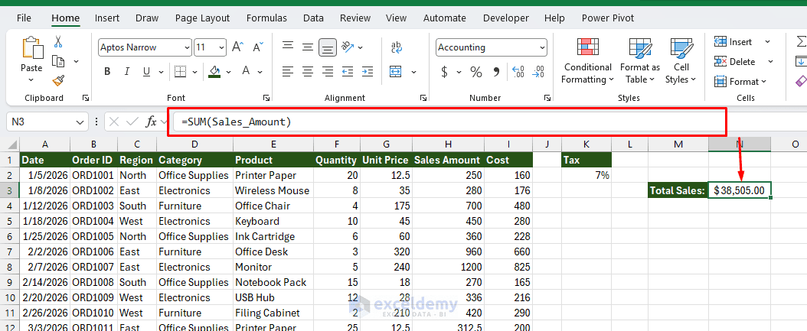Apply the font color A
This screenshot has width=807, height=331.
(246, 71)
